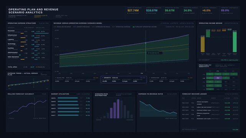Open the Overhead inflation reset ledger row
Image resolution: width=246 pixels, height=138 pixels.
pos(210,110)
